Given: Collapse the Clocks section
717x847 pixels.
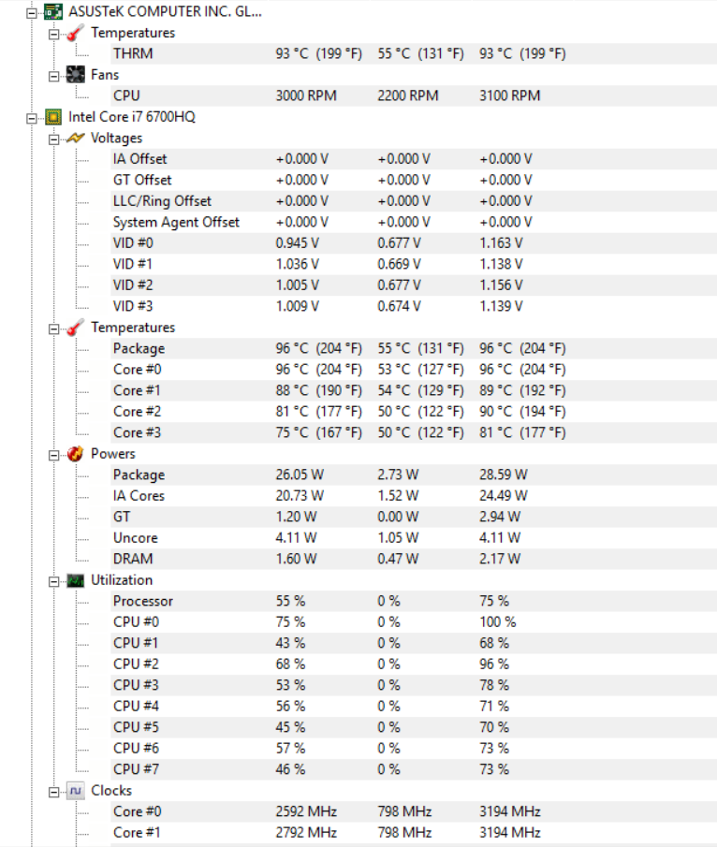Looking at the screenshot, I should click(x=55, y=791).
